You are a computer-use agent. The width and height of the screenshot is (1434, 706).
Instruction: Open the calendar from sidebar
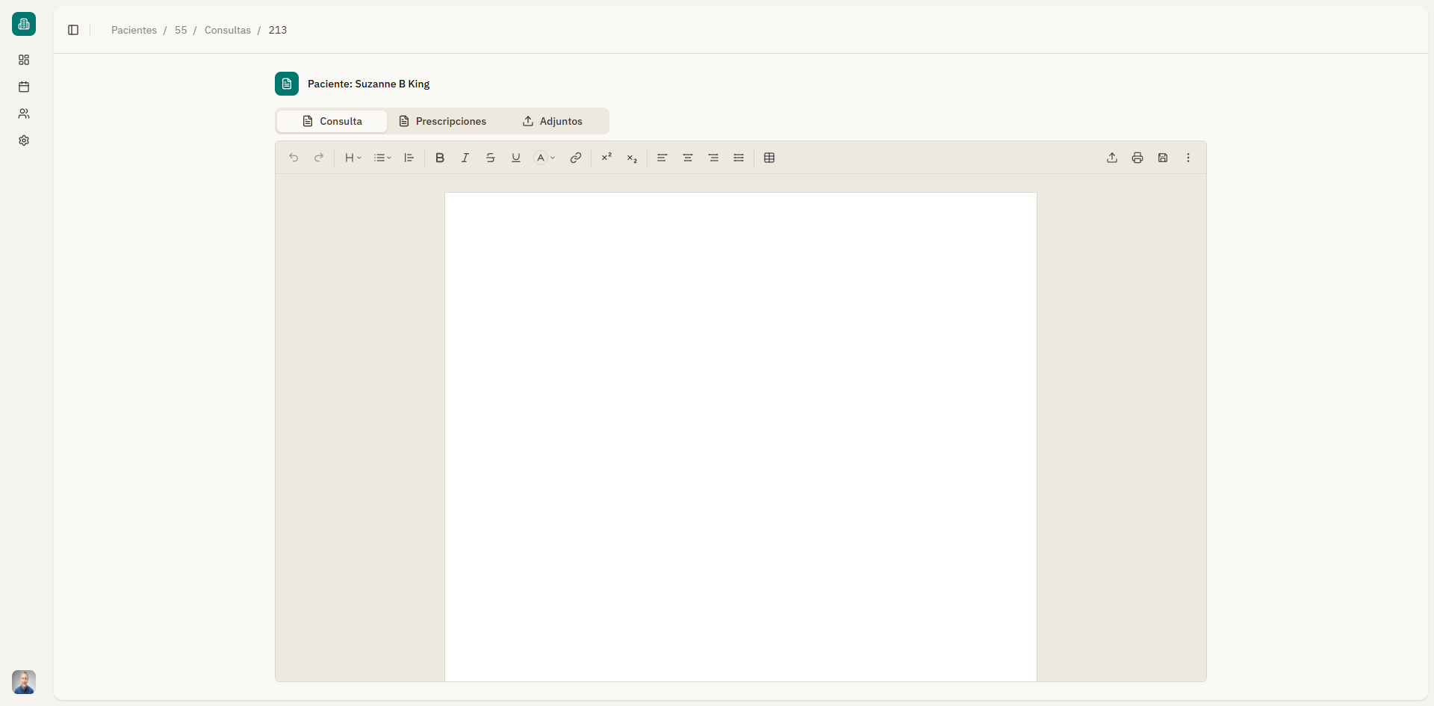pyautogui.click(x=24, y=87)
